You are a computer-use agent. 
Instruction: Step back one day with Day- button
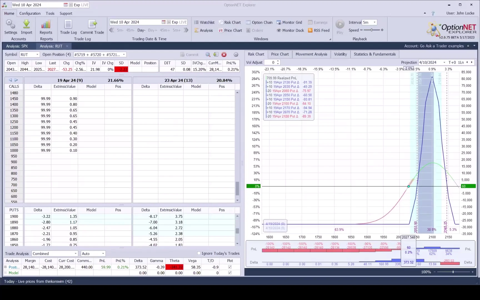tap(141, 30)
